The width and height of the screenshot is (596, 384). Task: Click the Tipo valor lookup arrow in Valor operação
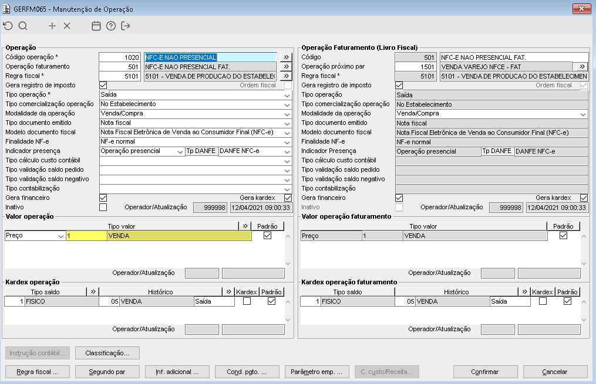coord(245,226)
